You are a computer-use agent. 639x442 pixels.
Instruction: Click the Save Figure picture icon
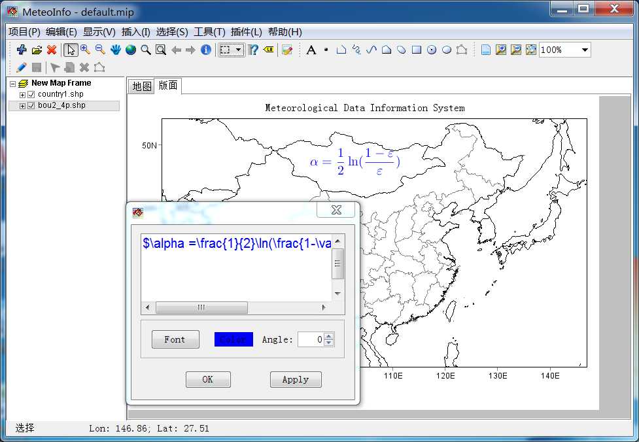(x=287, y=50)
